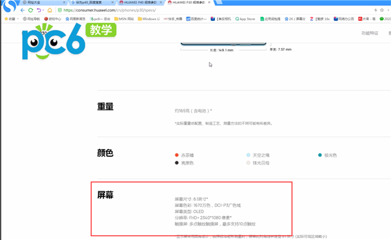Click the green security shield in address bar
The width and height of the screenshot is (391, 240).
(x=59, y=10)
